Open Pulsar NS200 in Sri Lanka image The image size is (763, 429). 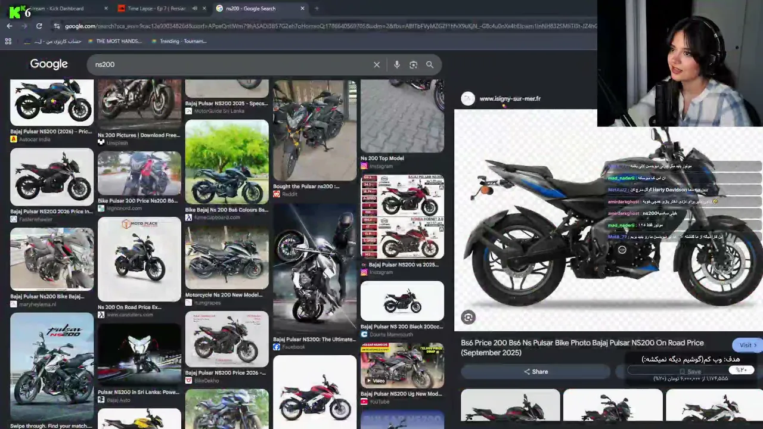tap(139, 355)
